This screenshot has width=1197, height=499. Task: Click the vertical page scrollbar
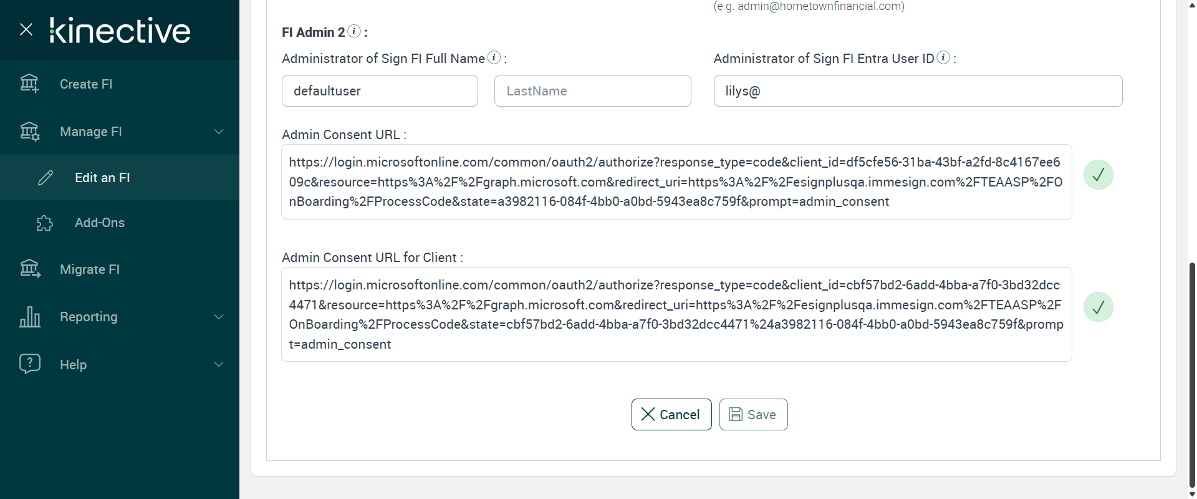(x=1192, y=374)
